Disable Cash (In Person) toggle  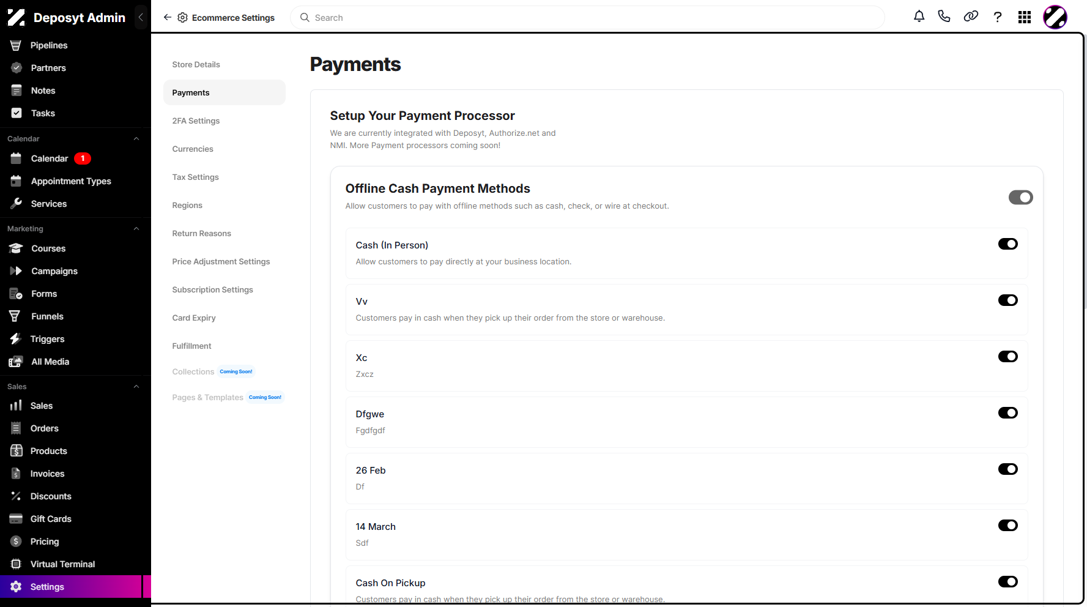(x=1007, y=244)
